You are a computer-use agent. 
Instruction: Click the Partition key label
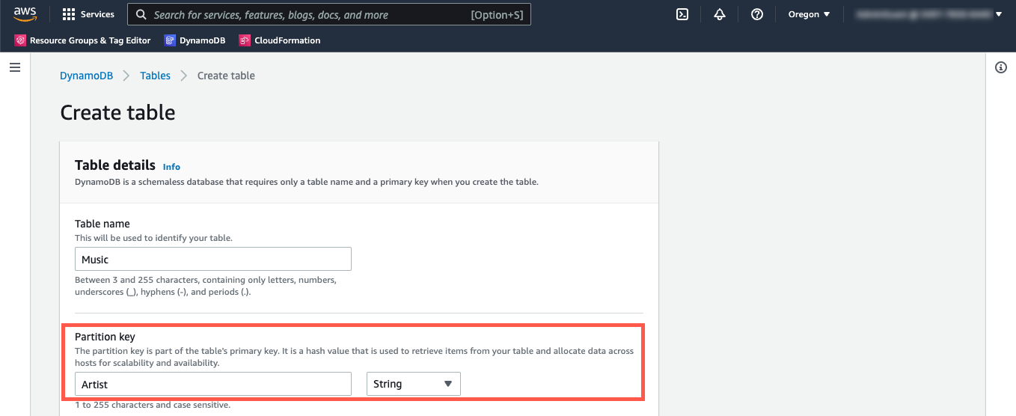pos(105,337)
